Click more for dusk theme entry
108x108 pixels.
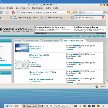coord(70,75)
